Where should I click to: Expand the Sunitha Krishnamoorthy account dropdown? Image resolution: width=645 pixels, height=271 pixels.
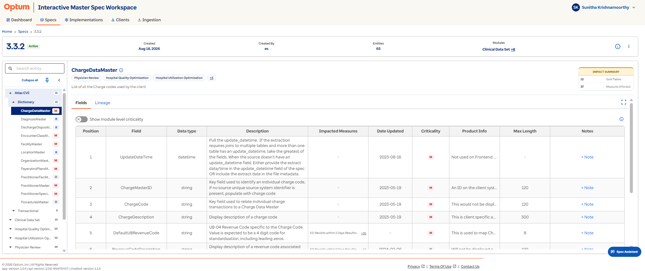click(x=634, y=7)
